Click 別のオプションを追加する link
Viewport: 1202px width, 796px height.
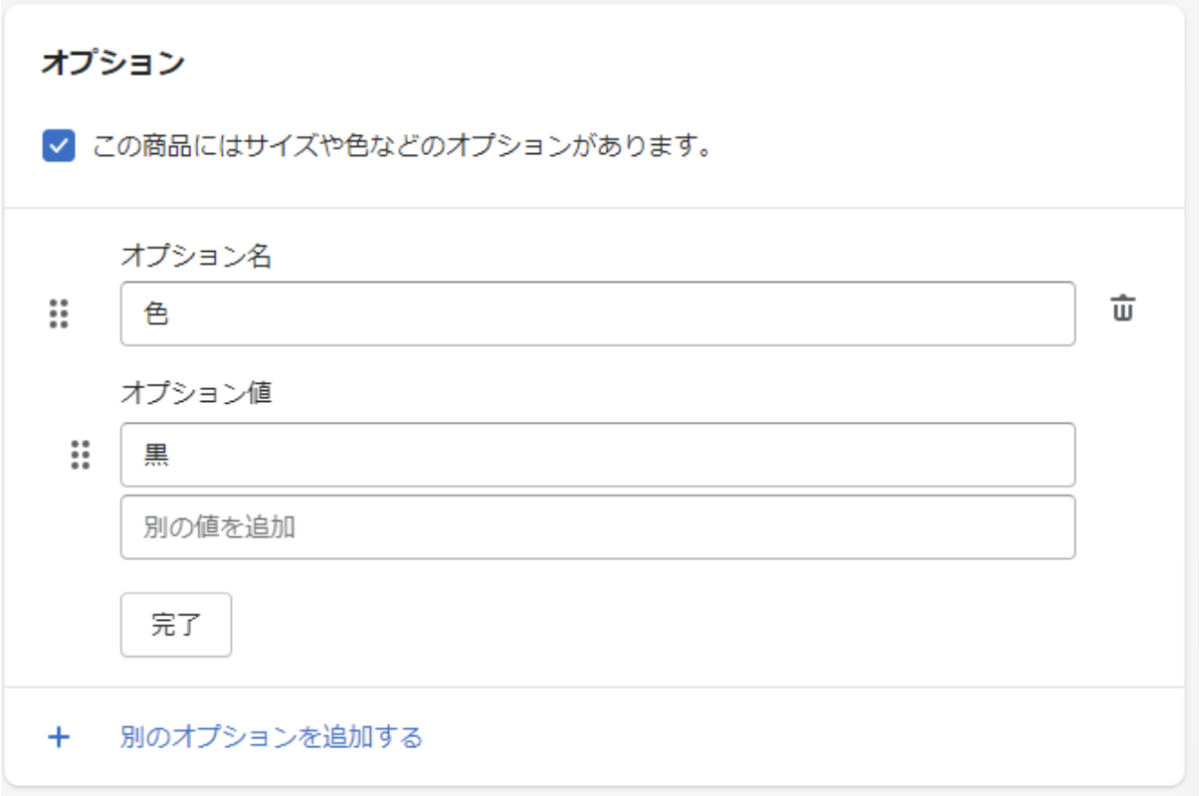pyautogui.click(x=272, y=737)
